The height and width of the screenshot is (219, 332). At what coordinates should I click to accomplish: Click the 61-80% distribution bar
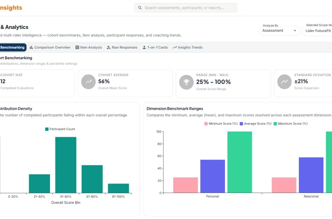pyautogui.click(x=92, y=179)
